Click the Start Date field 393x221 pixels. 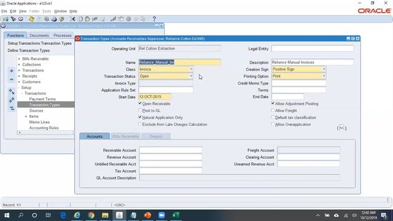[x=155, y=97]
